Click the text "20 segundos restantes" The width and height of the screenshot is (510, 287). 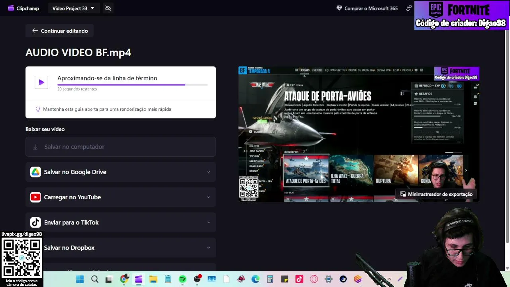coord(77,89)
